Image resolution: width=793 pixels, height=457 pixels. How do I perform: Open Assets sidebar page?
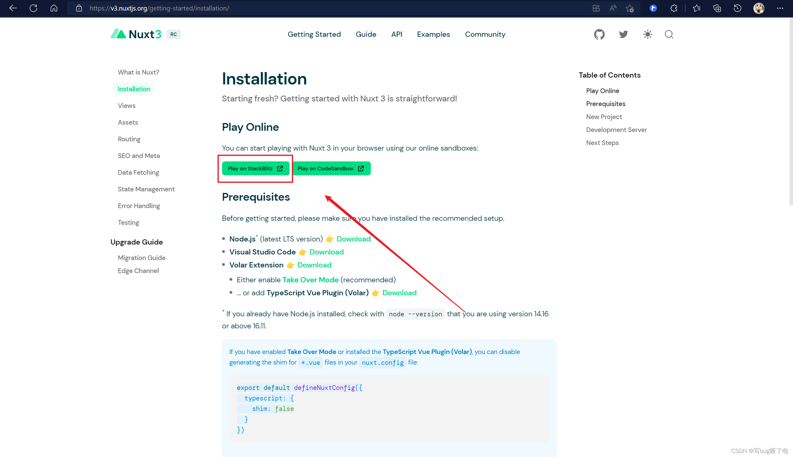tap(128, 122)
